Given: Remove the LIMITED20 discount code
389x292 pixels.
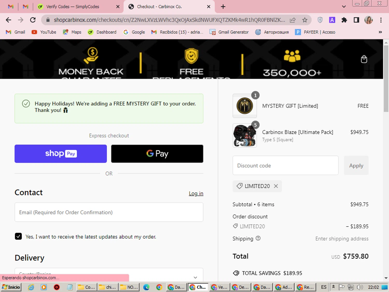Looking at the screenshot, I should [x=276, y=186].
